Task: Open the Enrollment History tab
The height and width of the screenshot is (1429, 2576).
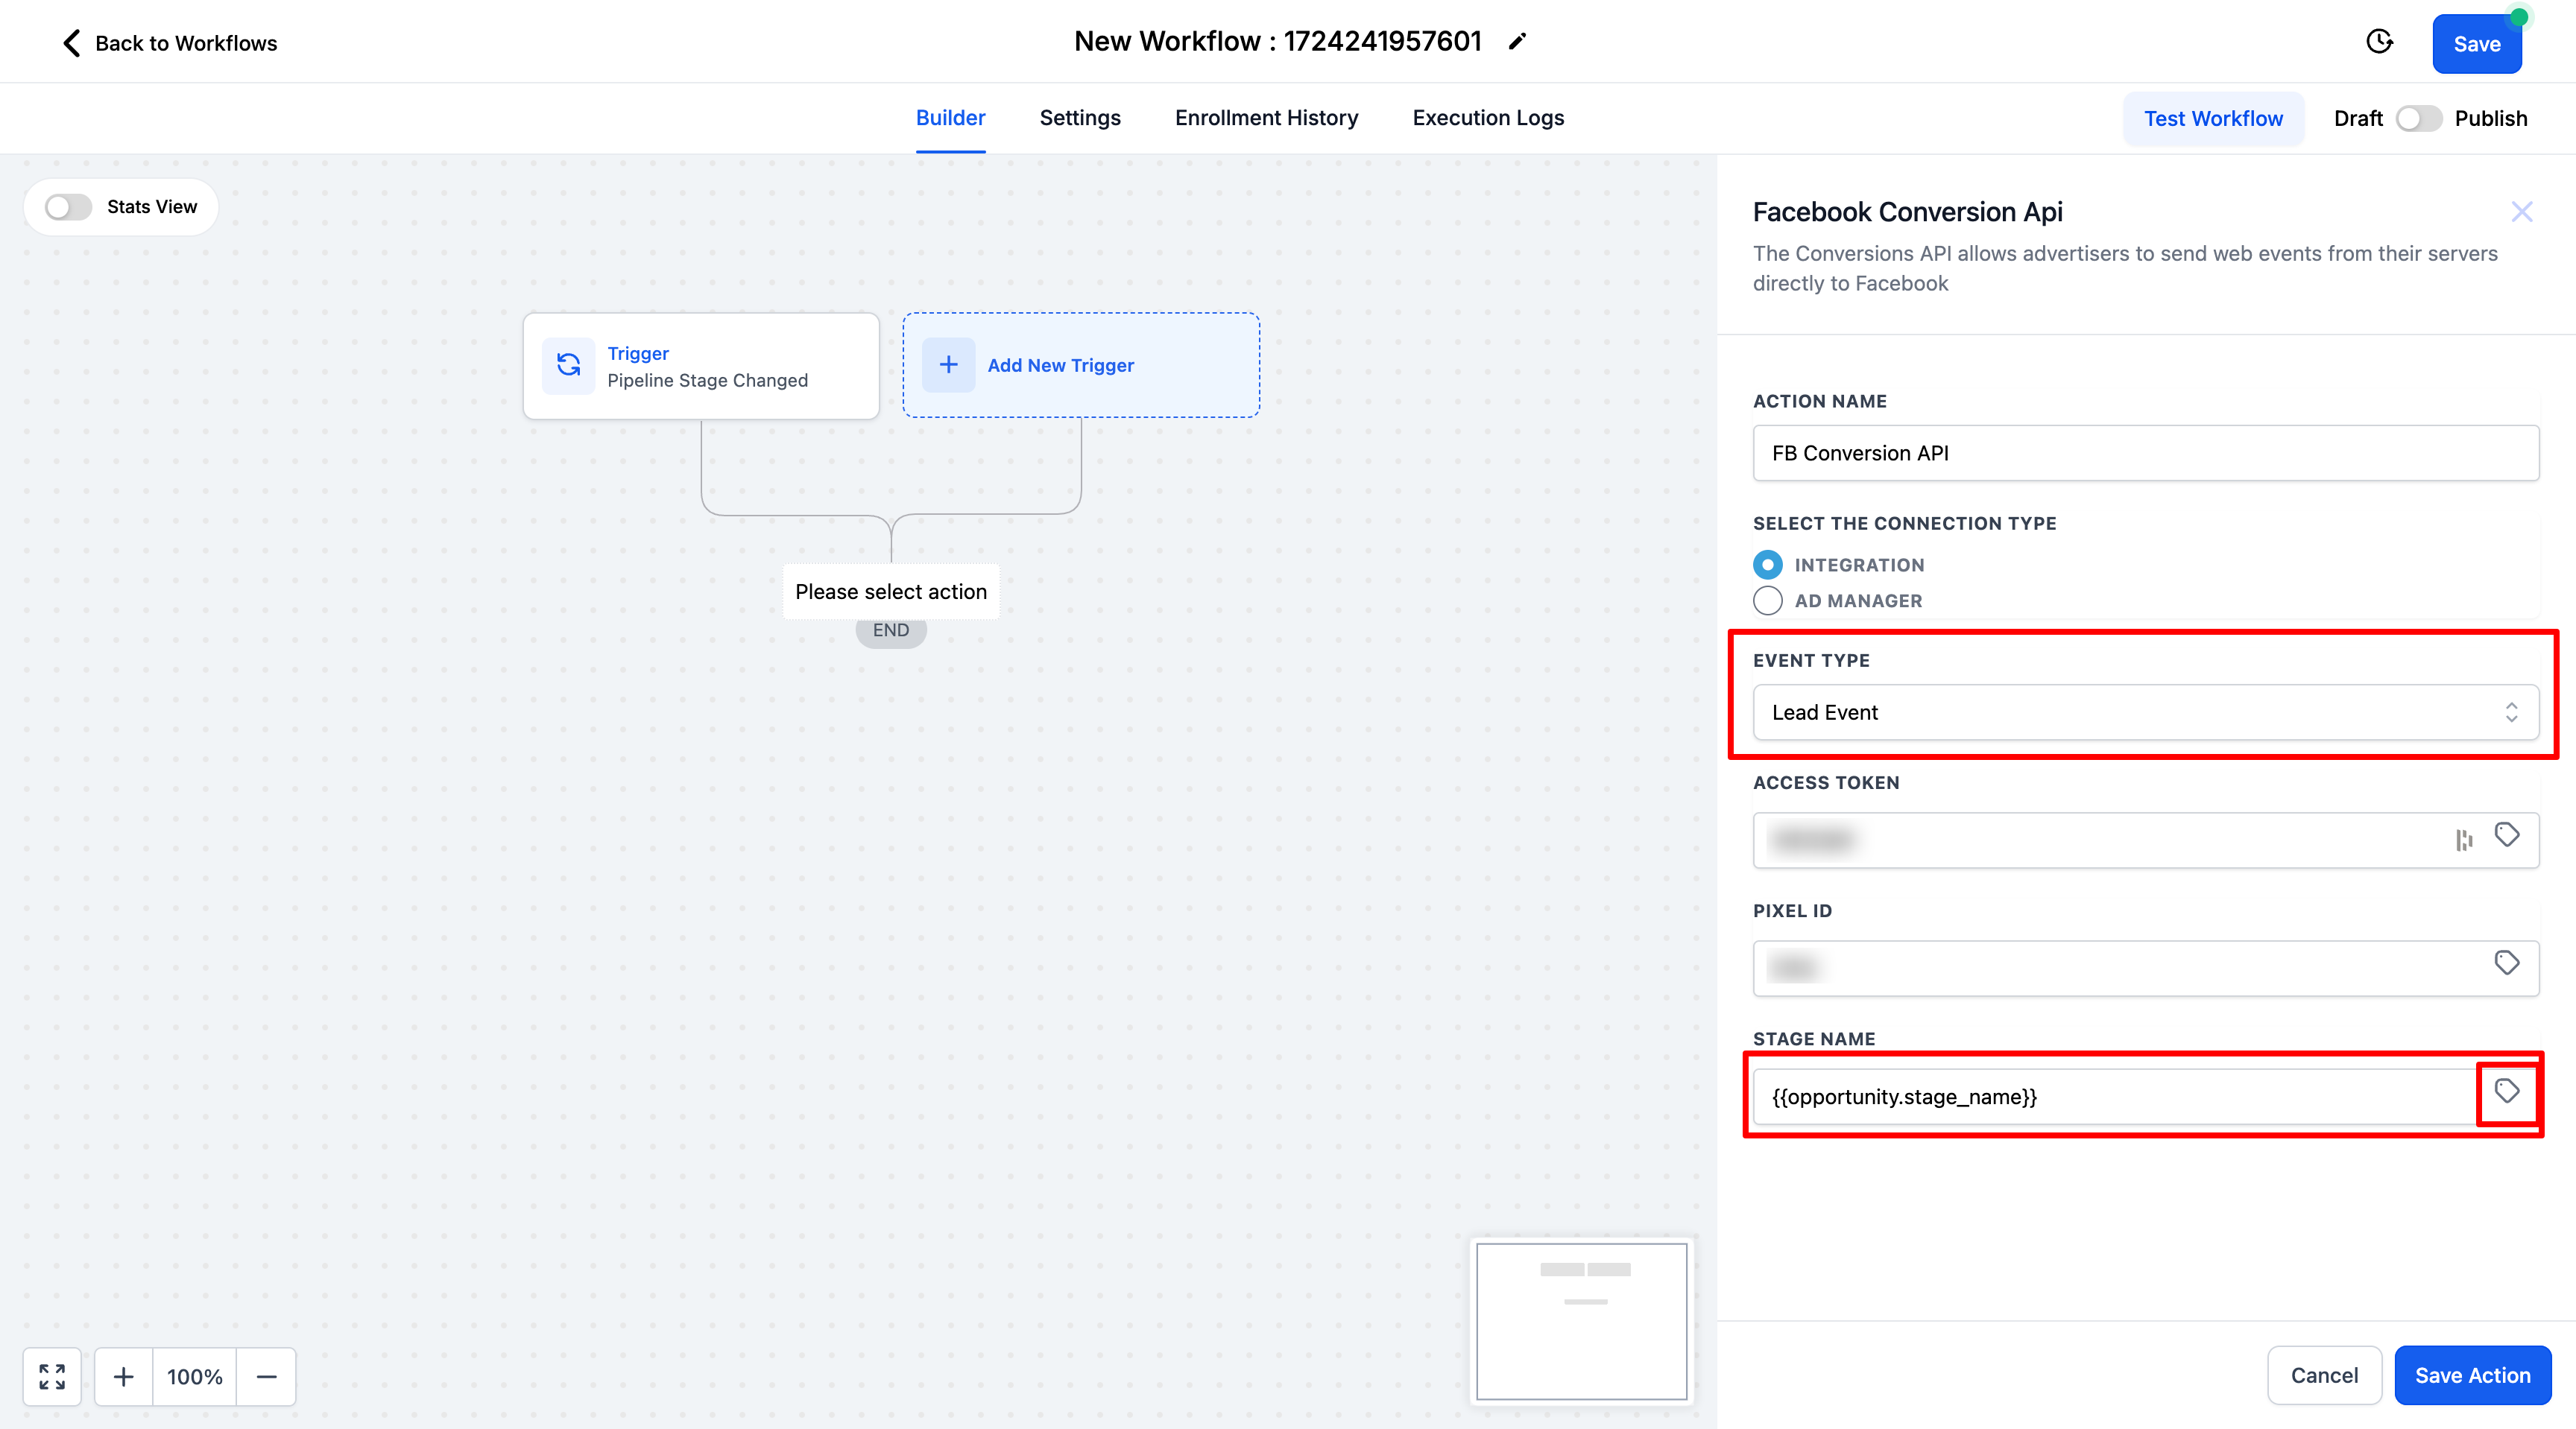Action: [1266, 118]
